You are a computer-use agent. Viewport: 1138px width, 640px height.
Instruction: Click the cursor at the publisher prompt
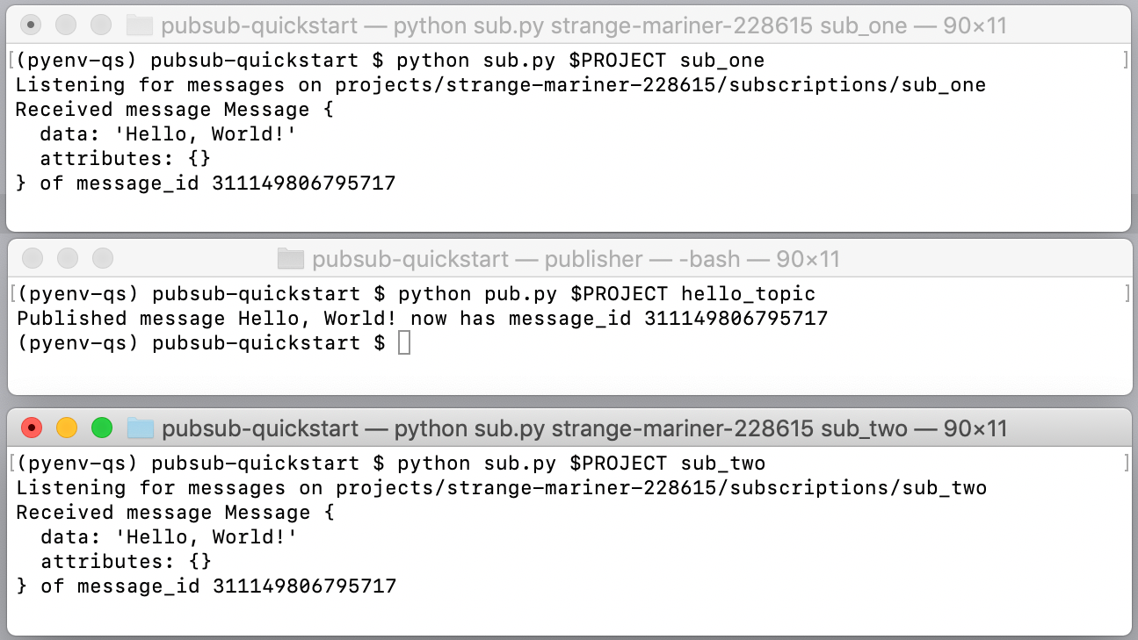coord(404,342)
